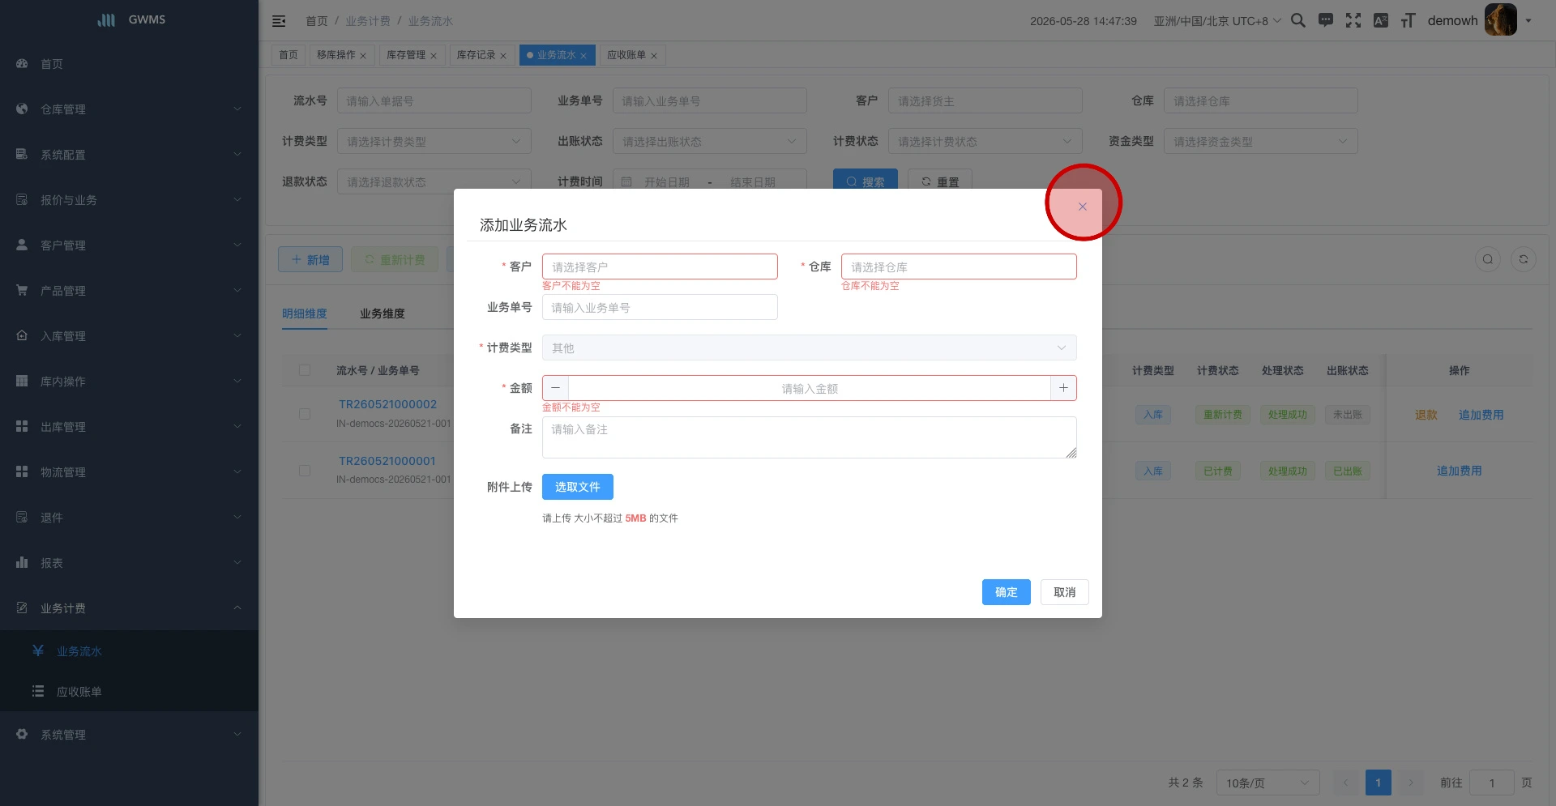The width and height of the screenshot is (1556, 806).
Task: Click the 备注 textarea
Action: coord(810,437)
